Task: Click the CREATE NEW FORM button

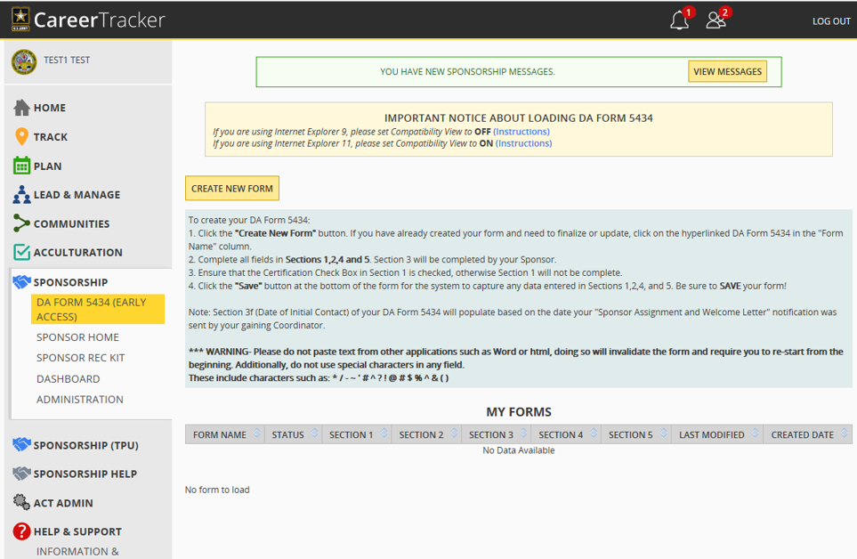Action: [x=231, y=189]
